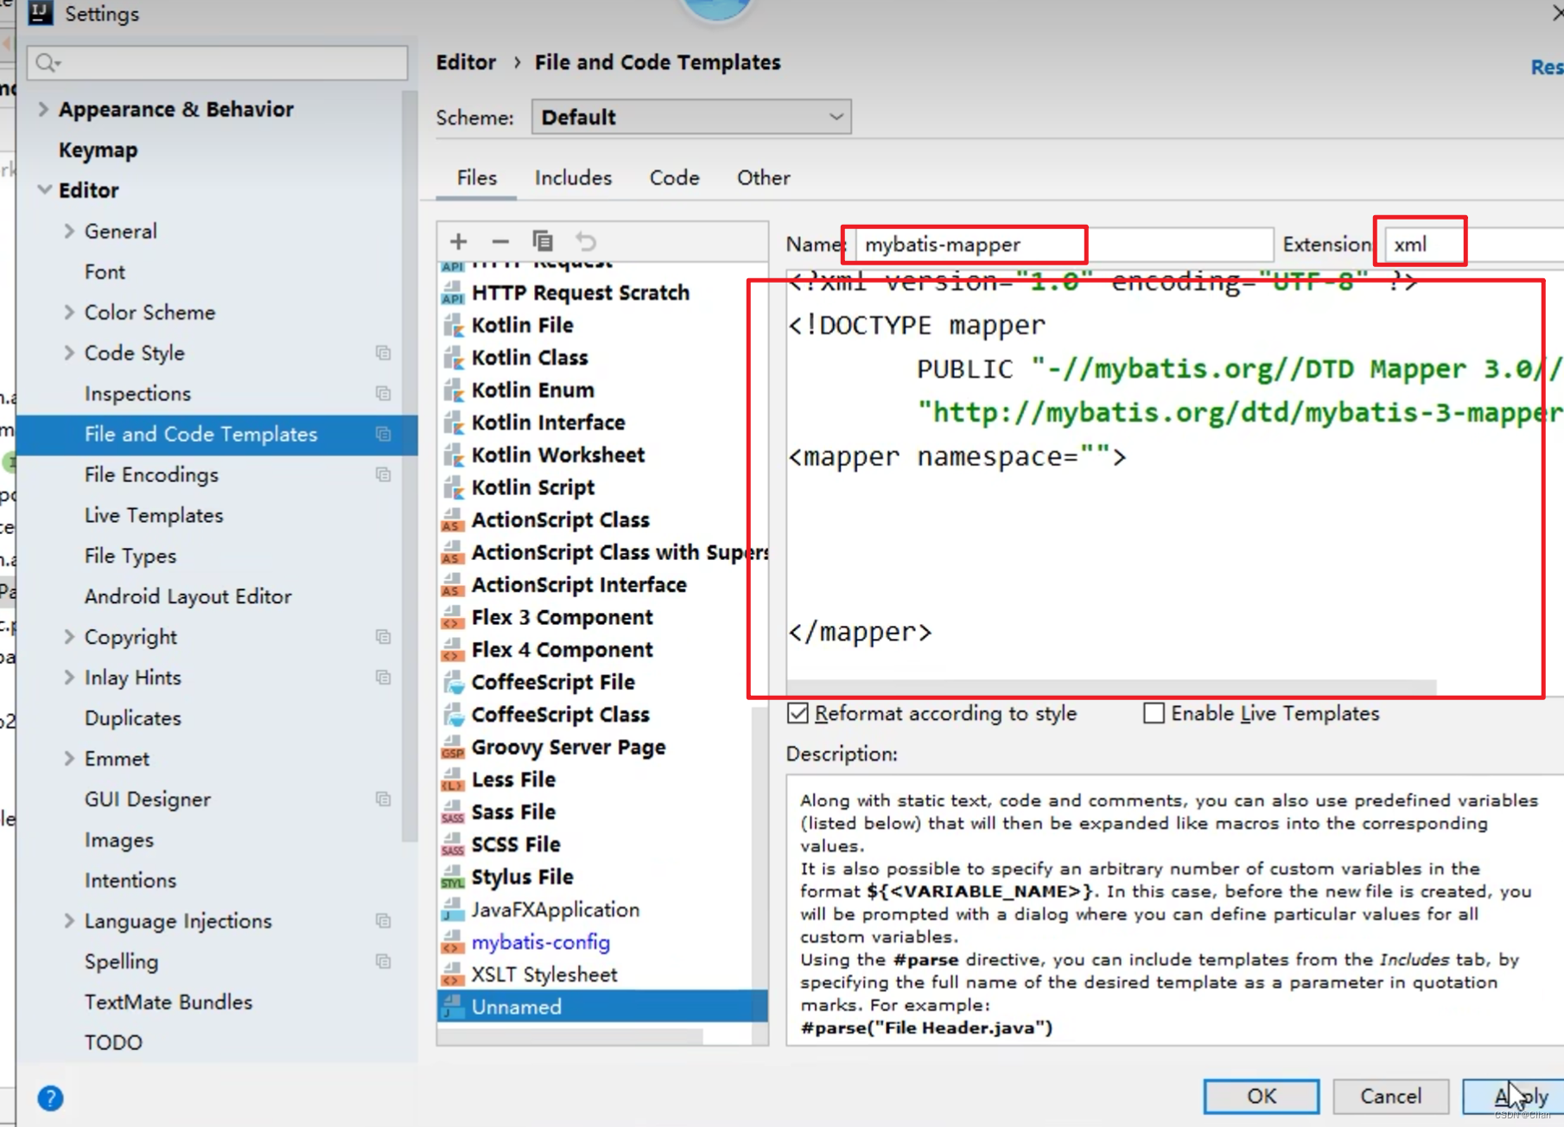Click the Groovy Server Page template icon
The height and width of the screenshot is (1127, 1564).
[x=453, y=748]
